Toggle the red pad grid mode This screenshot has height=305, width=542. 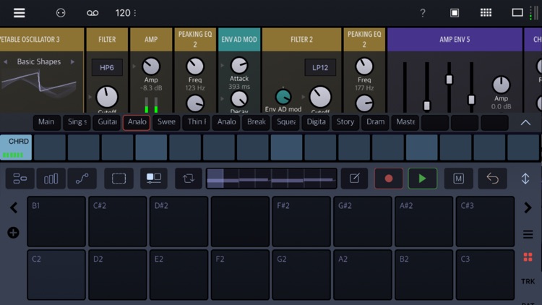(x=528, y=257)
